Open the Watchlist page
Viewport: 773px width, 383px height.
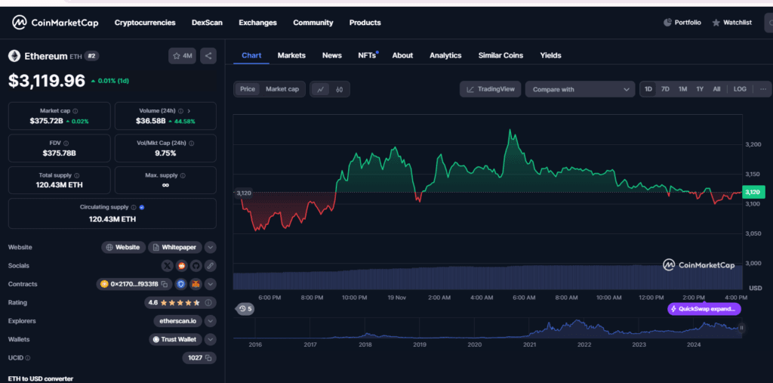pyautogui.click(x=732, y=22)
